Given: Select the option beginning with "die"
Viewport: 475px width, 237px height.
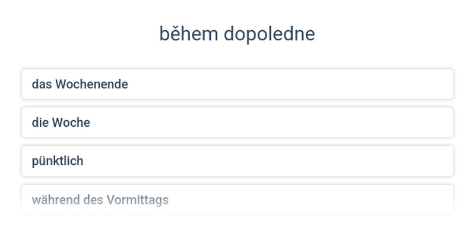Looking at the screenshot, I should tap(237, 123).
